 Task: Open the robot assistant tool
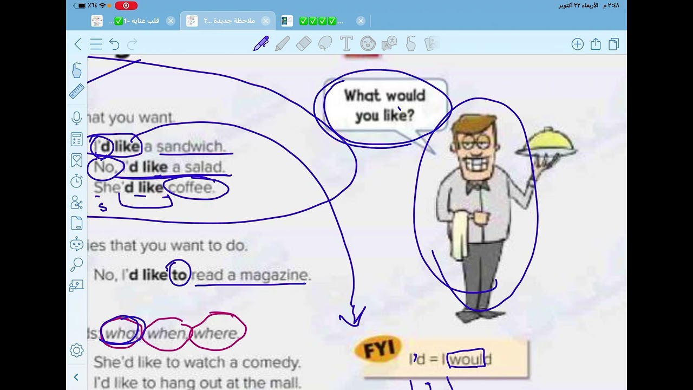click(76, 244)
